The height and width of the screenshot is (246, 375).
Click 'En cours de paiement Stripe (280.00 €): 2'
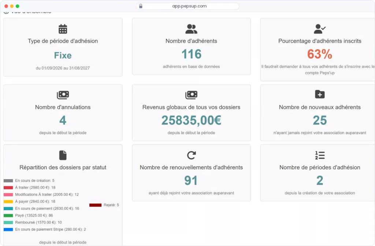point(51,229)
